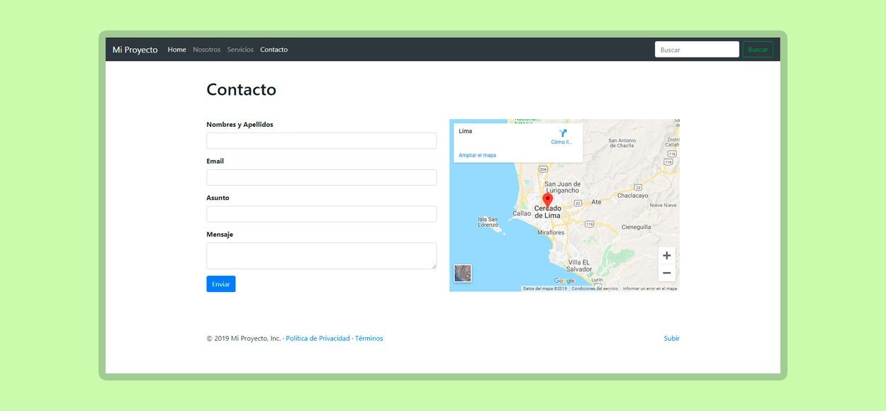The height and width of the screenshot is (411, 886).
Task: Submit the form with Enviar button
Action: (220, 284)
